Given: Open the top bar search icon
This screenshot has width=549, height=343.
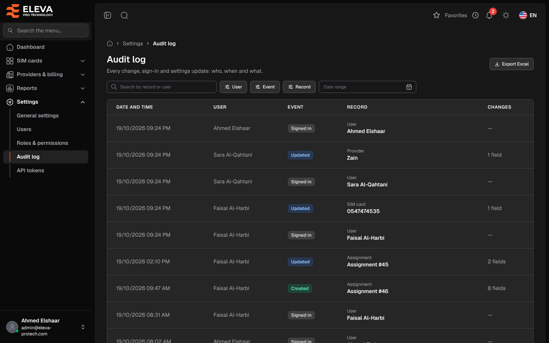Looking at the screenshot, I should (x=124, y=15).
